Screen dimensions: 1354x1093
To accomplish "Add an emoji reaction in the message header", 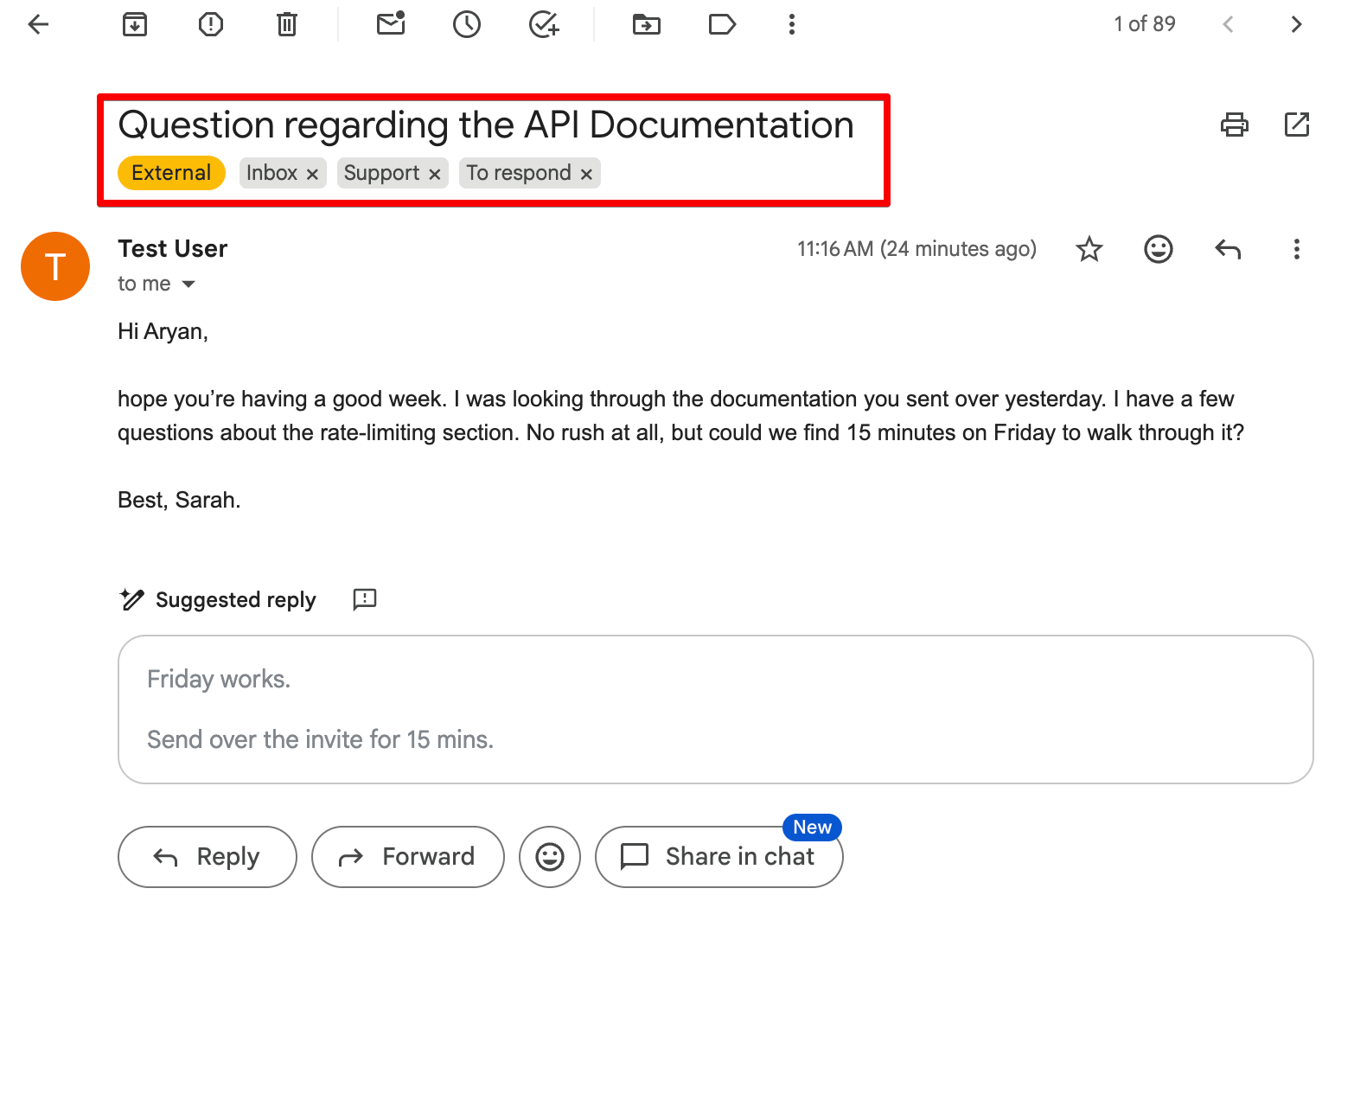I will coord(1159,249).
